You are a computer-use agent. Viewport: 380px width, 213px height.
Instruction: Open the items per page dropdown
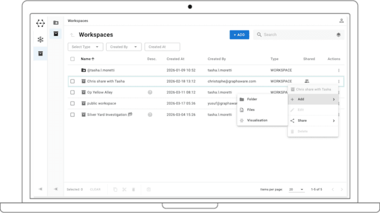(297, 189)
